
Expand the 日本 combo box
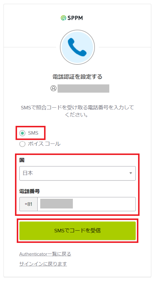point(78,173)
